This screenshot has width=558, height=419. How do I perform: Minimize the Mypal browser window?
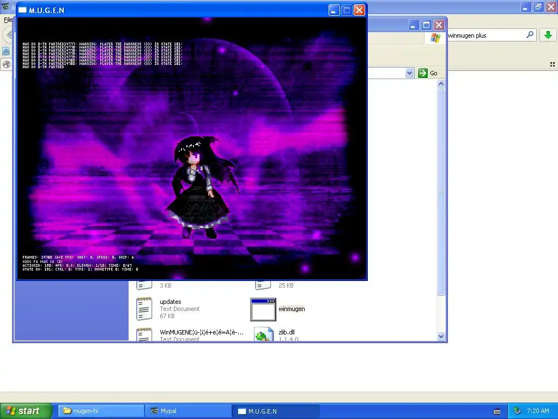[526, 7]
